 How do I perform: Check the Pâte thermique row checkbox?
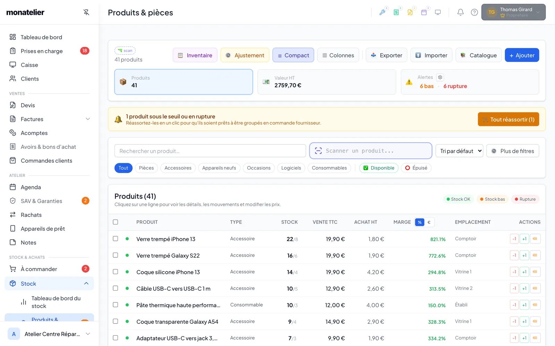[x=116, y=305]
